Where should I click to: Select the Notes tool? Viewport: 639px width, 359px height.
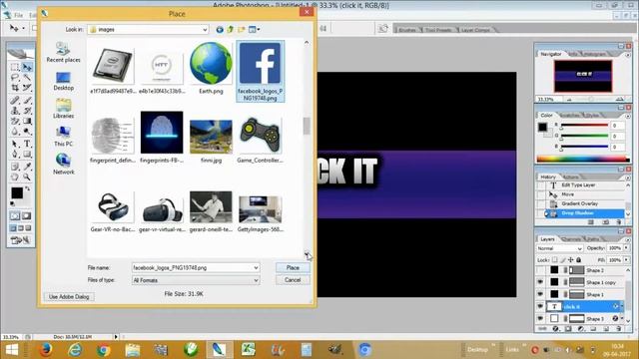click(15, 167)
